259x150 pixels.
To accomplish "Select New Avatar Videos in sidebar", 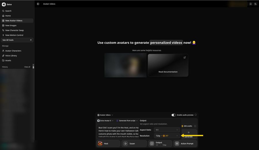I will pyautogui.click(x=17, y=21).
